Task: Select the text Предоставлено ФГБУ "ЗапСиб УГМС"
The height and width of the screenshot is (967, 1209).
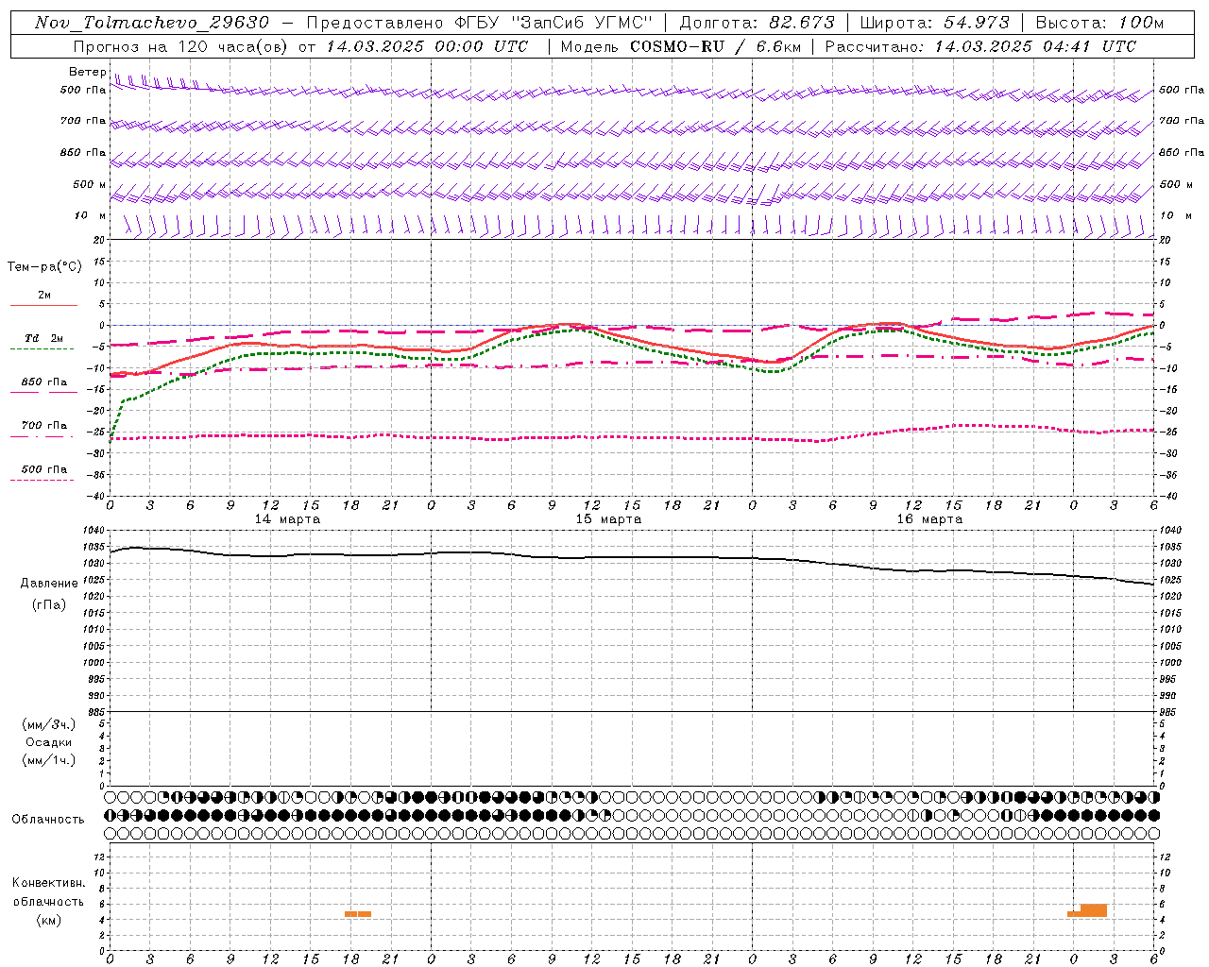Action: (x=480, y=23)
